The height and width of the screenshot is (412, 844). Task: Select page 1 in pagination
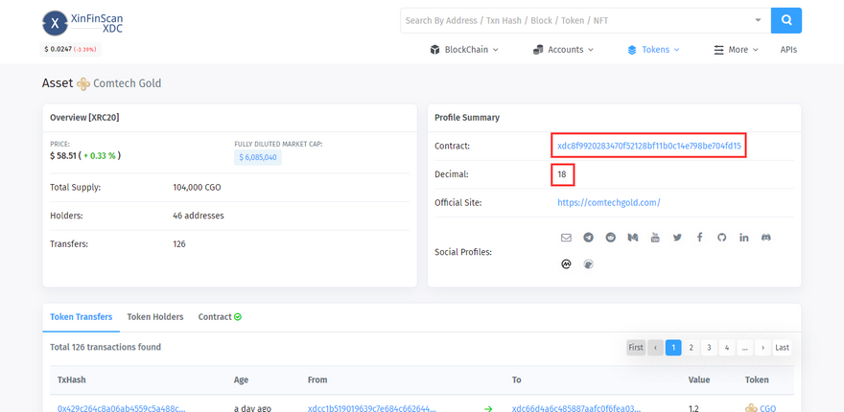coord(673,348)
